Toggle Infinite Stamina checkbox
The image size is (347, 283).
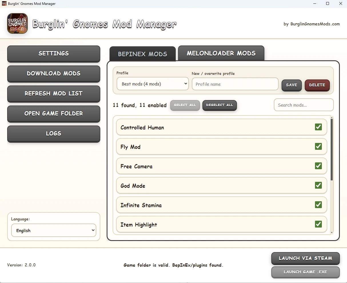pos(318,205)
